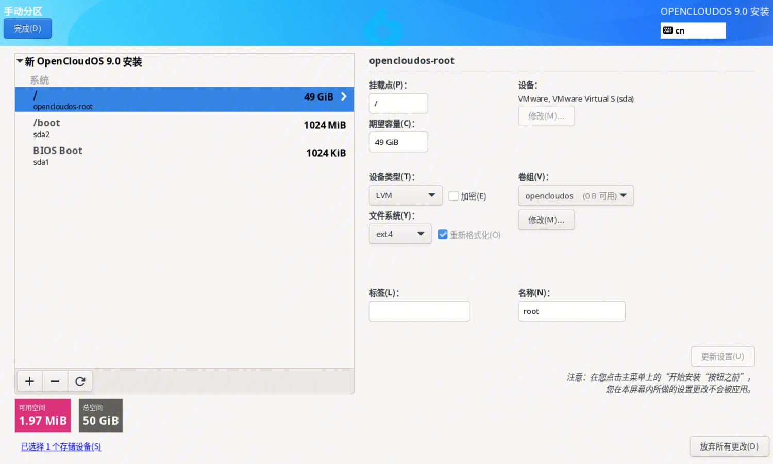Screen dimensions: 773x464
Task: Click the 放弃所有更改(D) button
Action: pyautogui.click(x=729, y=446)
